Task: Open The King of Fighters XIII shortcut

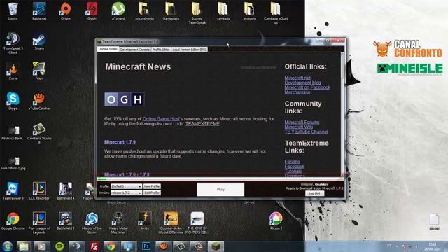Action: pos(197,223)
